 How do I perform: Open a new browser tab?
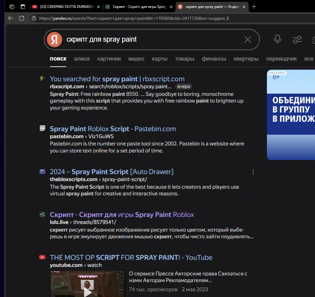254,7
